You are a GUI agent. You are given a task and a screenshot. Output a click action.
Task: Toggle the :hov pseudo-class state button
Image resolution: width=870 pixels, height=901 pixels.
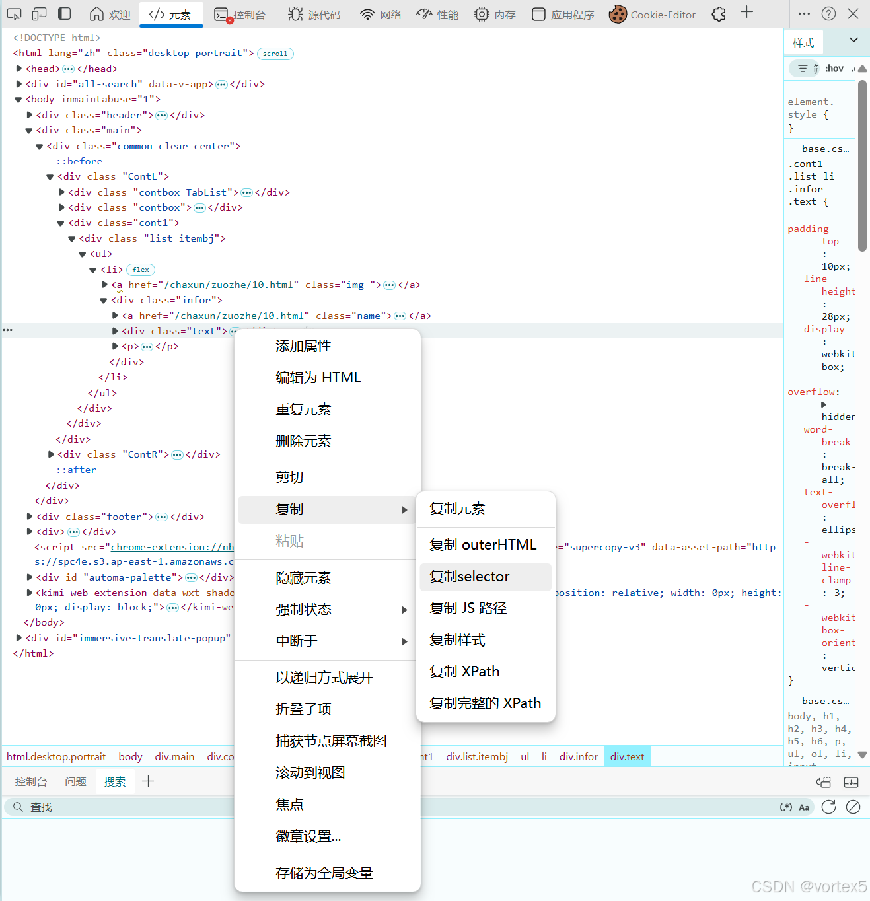(x=834, y=68)
